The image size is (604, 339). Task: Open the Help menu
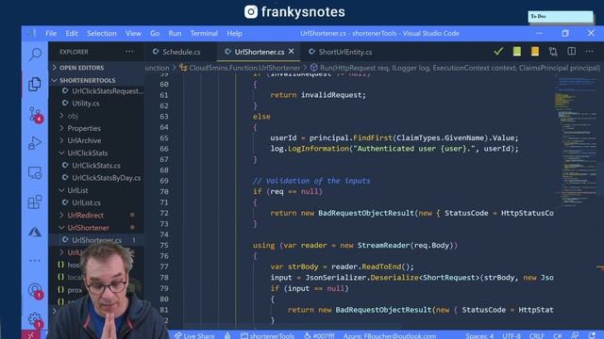point(235,34)
